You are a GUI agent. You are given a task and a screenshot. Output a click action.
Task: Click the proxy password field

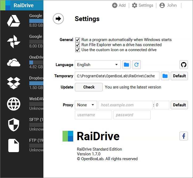click(x=132, y=115)
